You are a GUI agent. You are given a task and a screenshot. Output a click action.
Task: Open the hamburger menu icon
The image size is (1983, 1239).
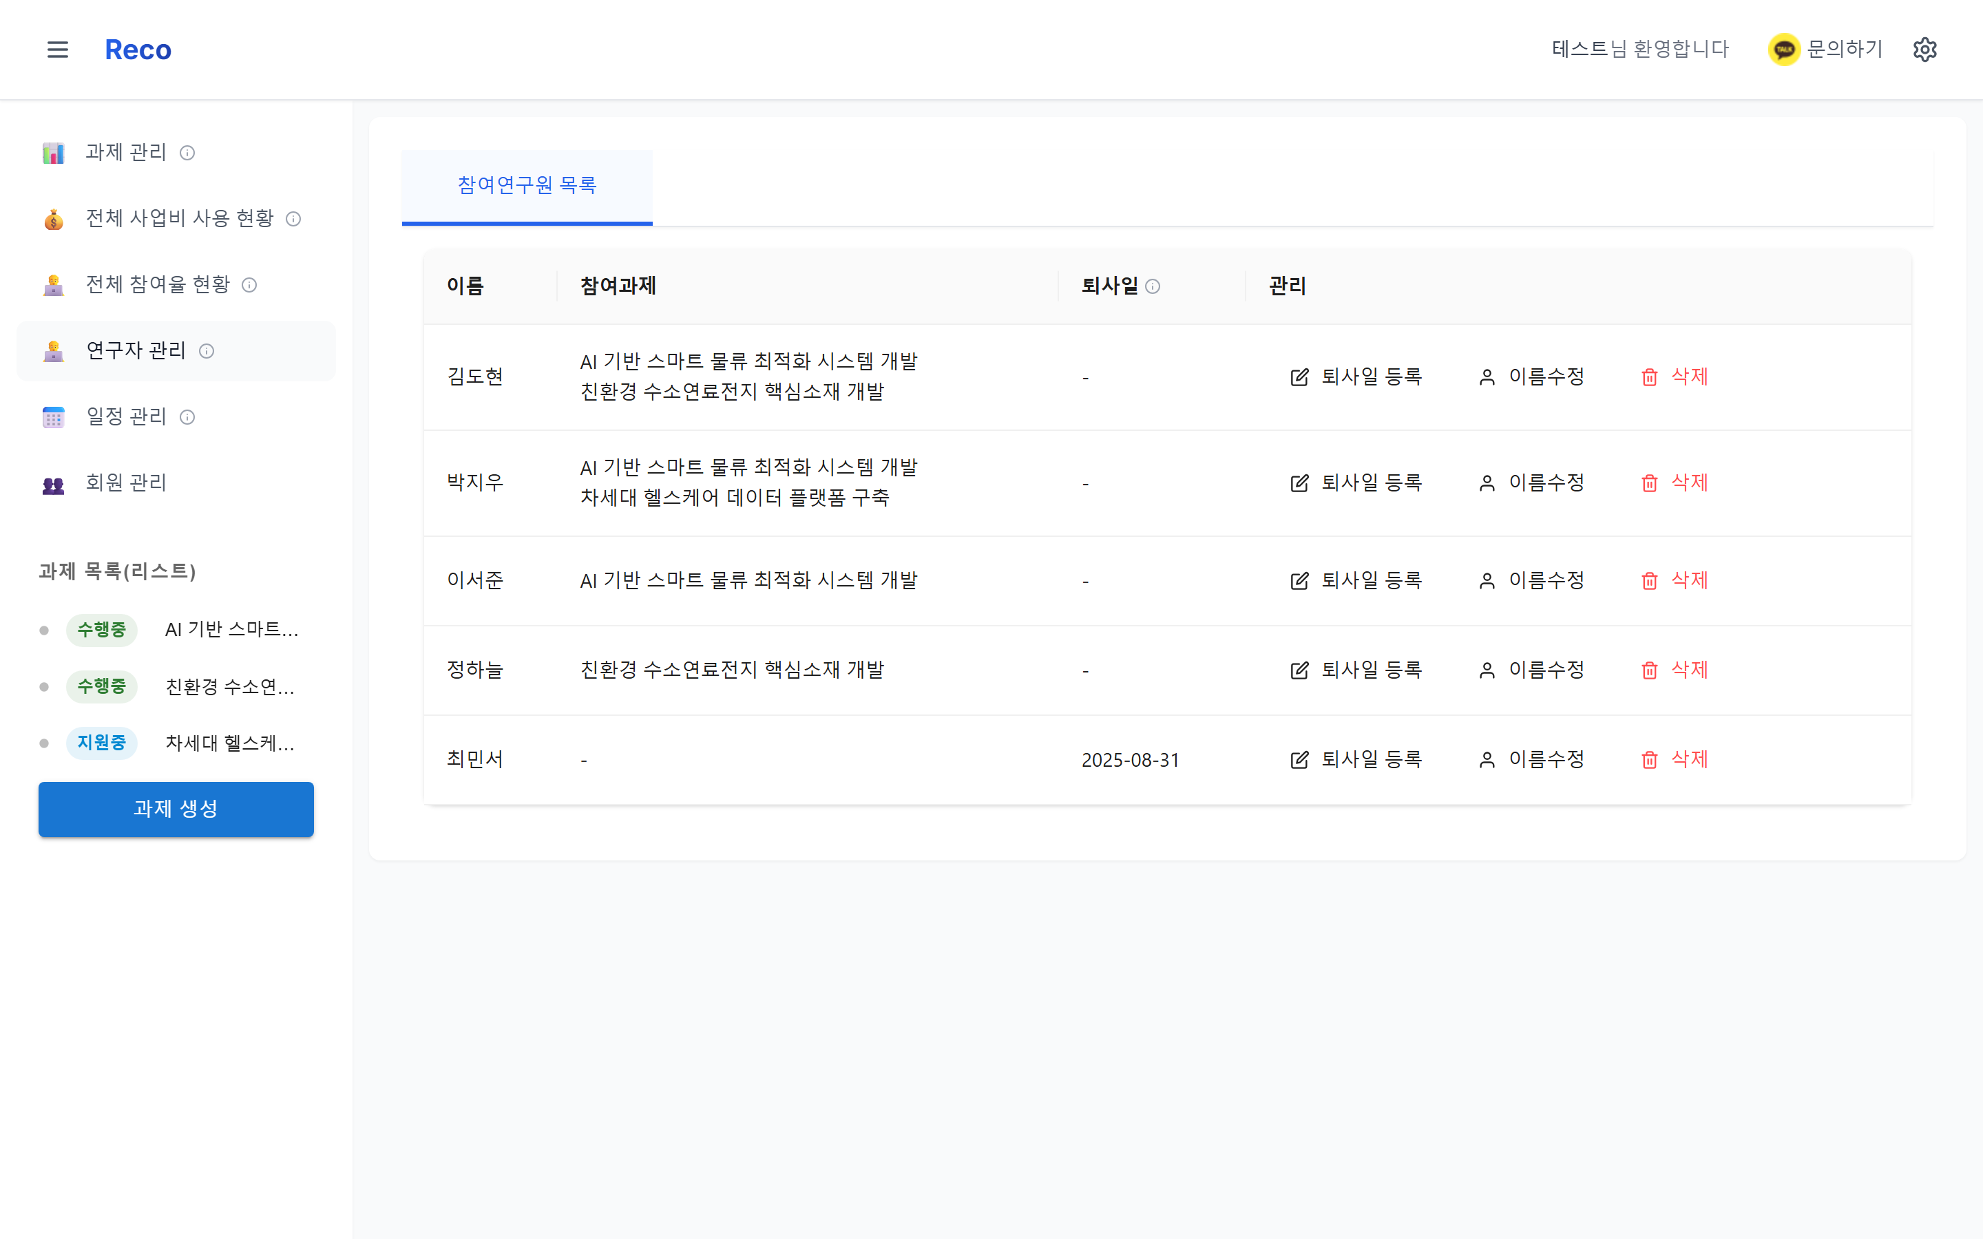tap(57, 49)
